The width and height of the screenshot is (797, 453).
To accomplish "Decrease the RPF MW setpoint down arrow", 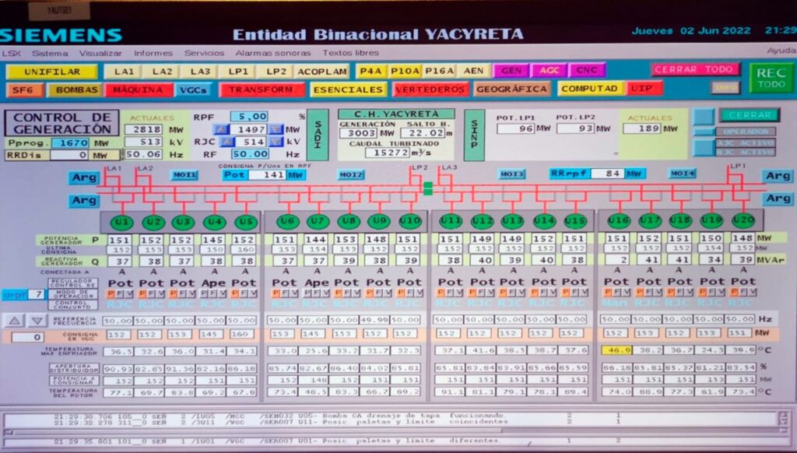I will point(275,130).
